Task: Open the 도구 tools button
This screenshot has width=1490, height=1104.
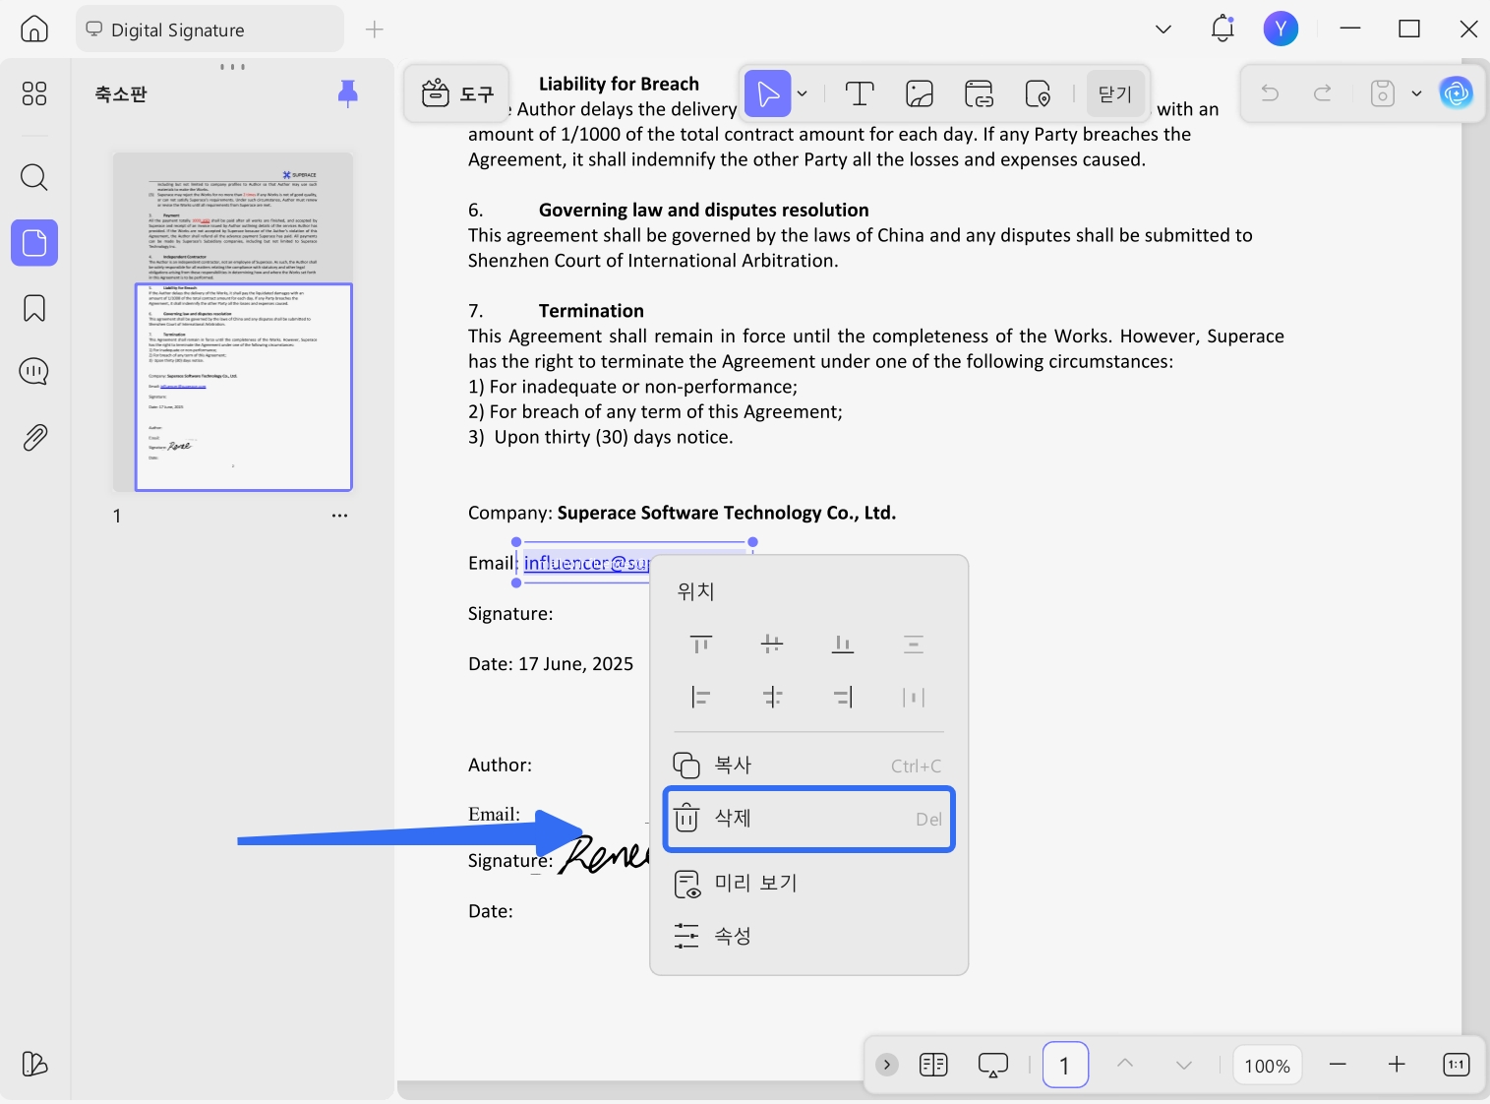Action: pyautogui.click(x=457, y=94)
